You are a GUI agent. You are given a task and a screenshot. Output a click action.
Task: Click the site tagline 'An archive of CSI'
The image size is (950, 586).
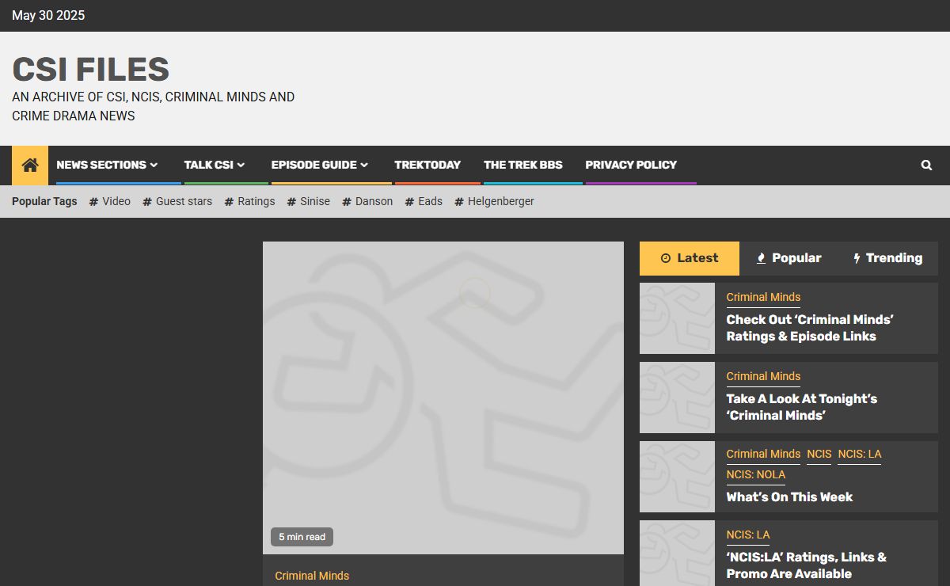pyautogui.click(x=153, y=106)
